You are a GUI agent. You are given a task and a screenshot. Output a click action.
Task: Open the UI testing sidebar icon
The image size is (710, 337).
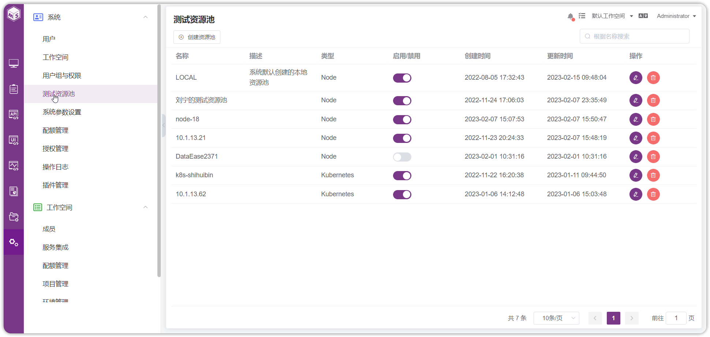[14, 140]
